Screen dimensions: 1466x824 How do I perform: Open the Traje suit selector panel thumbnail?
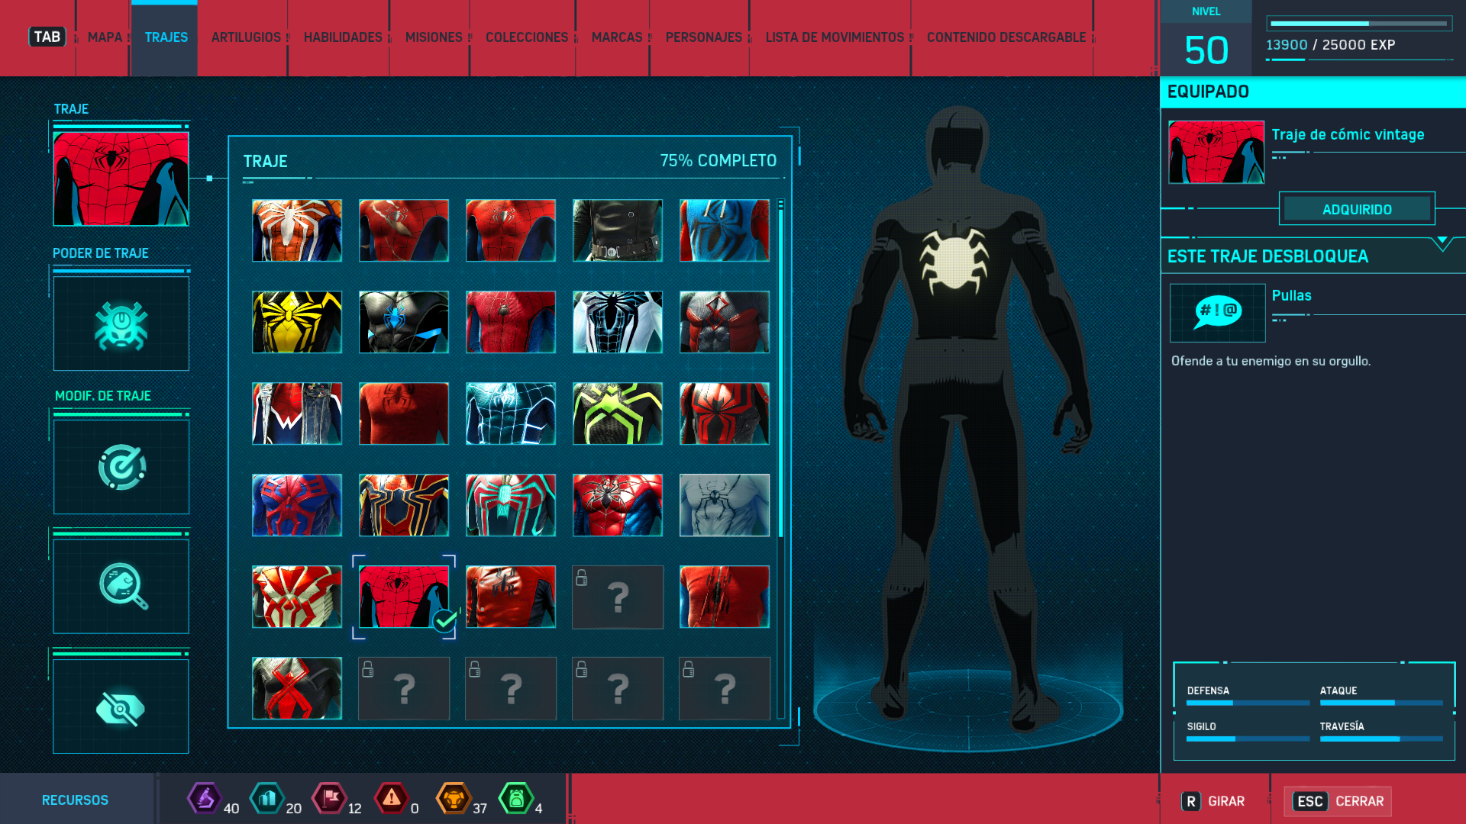click(121, 179)
